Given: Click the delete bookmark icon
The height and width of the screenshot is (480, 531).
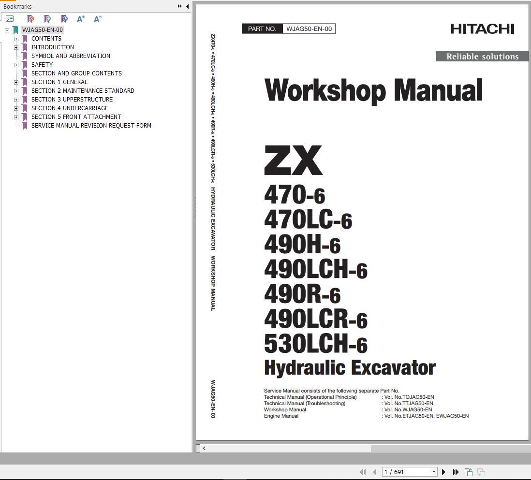Looking at the screenshot, I should tap(30, 19).
